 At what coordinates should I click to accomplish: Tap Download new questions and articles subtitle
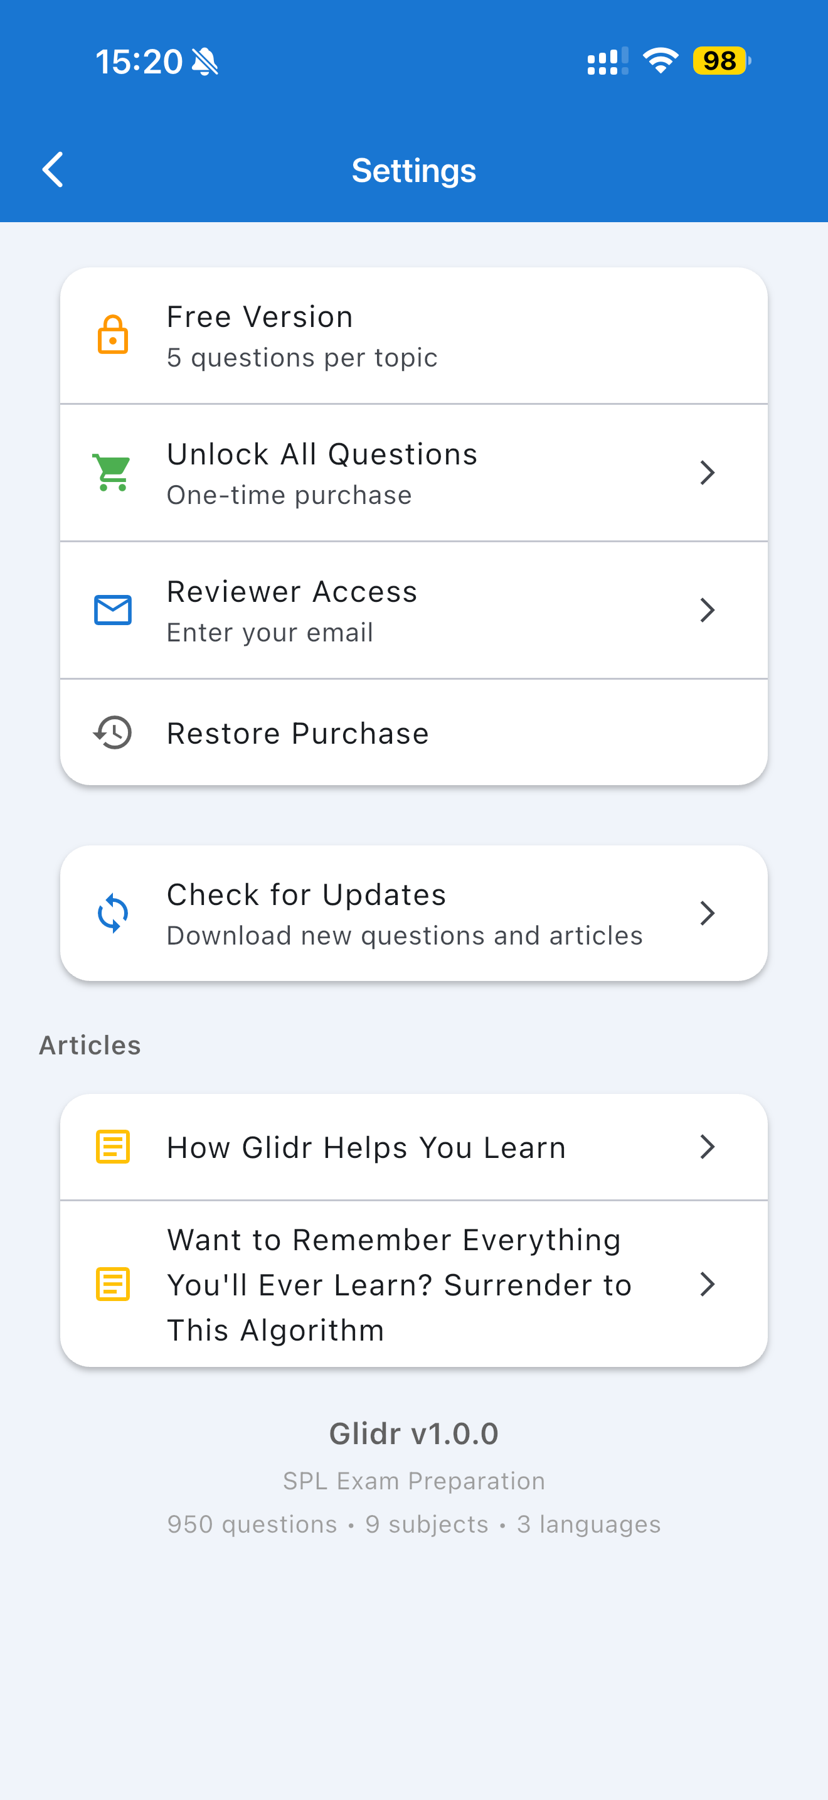[x=404, y=936]
